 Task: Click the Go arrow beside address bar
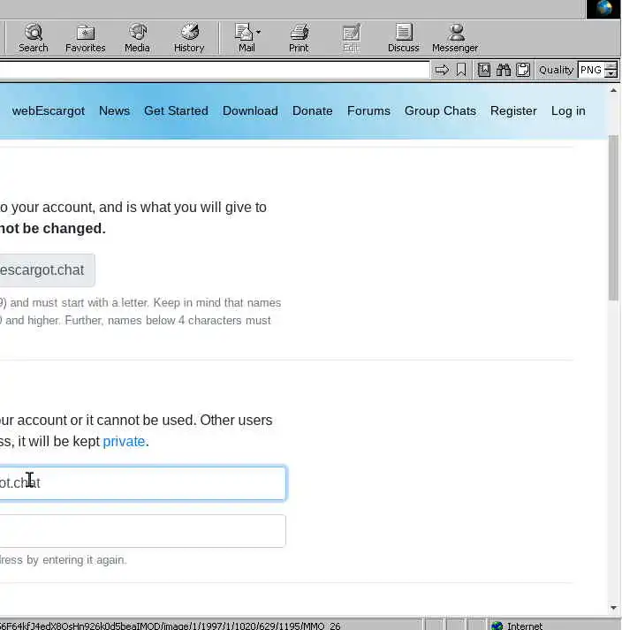(x=442, y=70)
